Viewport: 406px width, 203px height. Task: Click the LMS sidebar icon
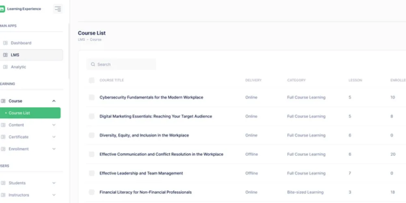click(5, 55)
